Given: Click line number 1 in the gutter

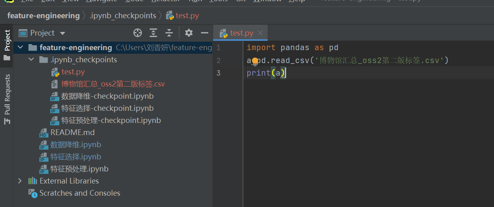Looking at the screenshot, I should [218, 48].
